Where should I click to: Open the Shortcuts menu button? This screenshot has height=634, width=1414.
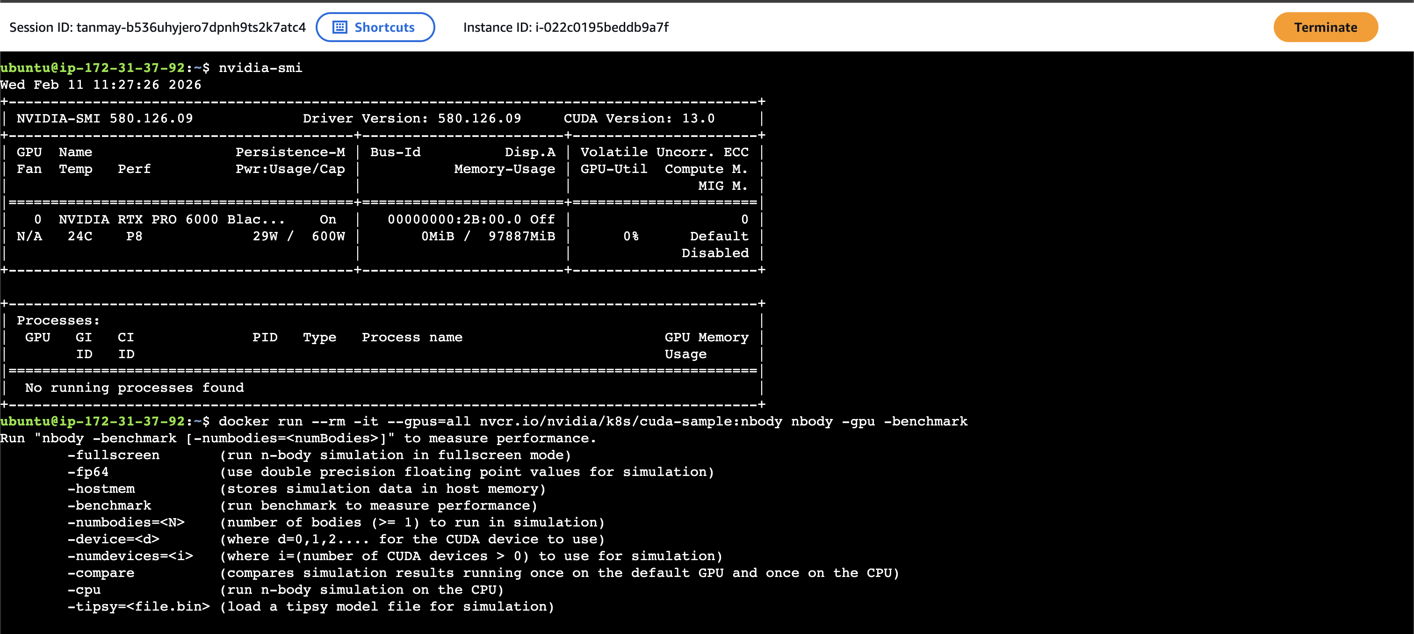(375, 28)
